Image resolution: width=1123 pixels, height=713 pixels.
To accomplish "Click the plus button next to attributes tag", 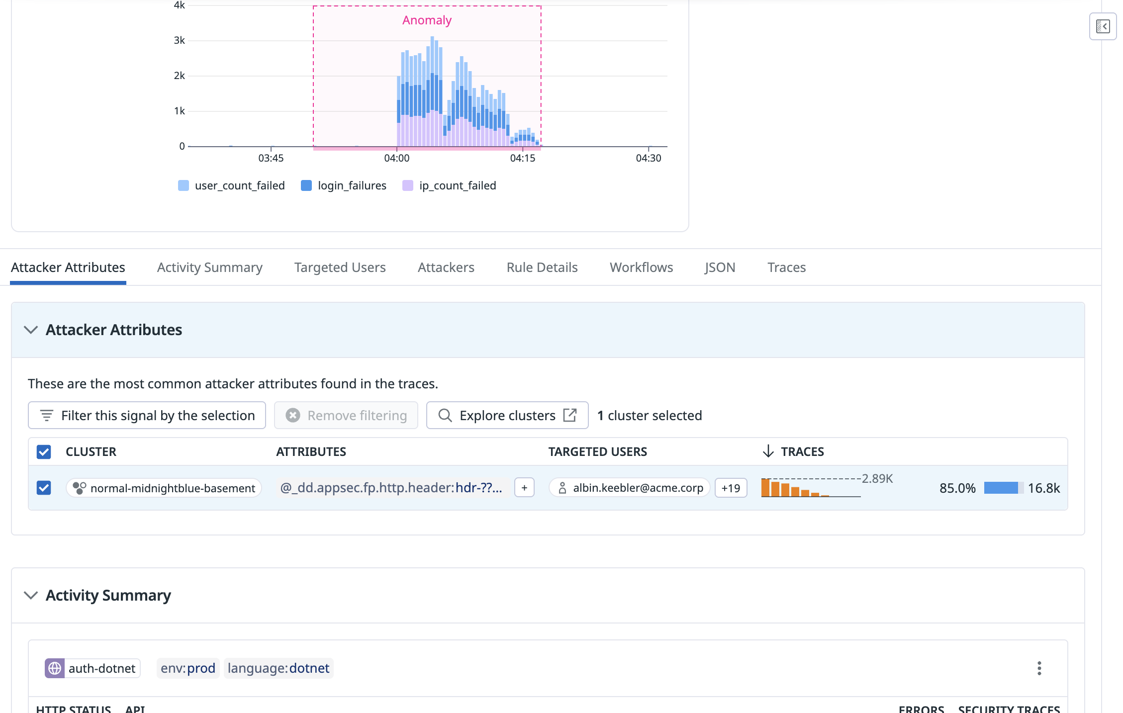I will (x=524, y=488).
